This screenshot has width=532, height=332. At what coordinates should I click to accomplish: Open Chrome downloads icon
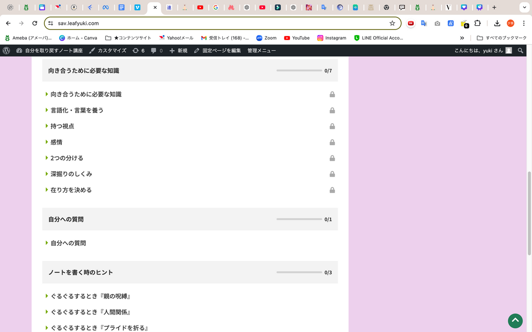tap(497, 23)
